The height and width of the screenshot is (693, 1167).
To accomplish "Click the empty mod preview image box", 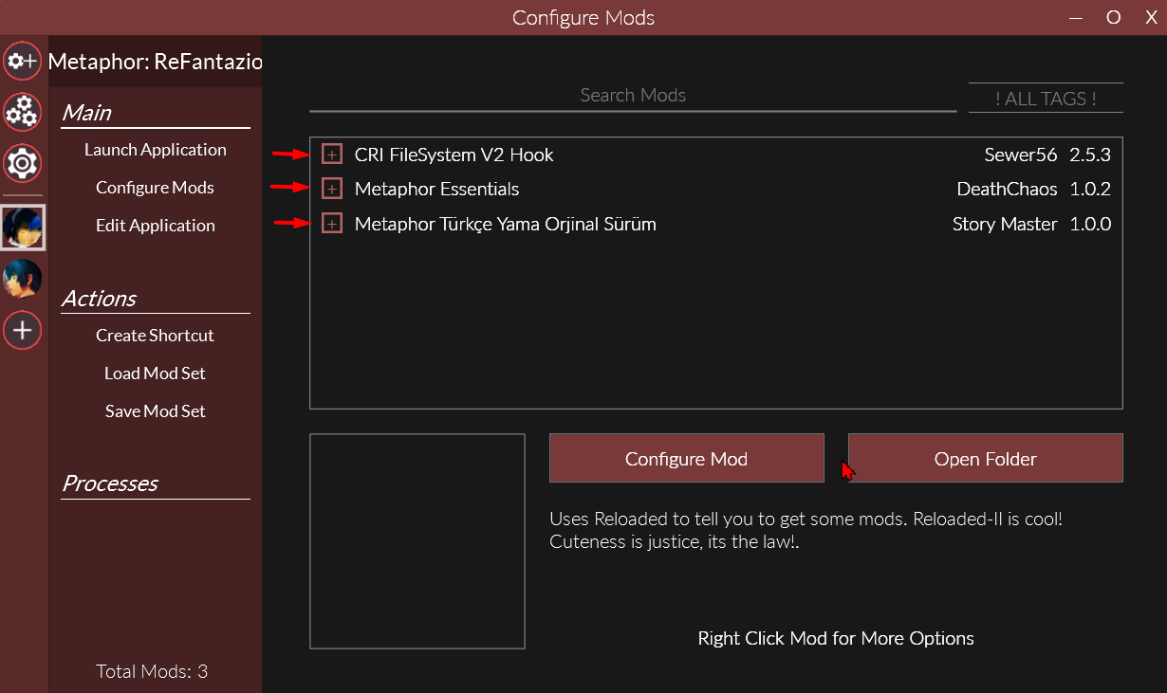I will point(417,541).
